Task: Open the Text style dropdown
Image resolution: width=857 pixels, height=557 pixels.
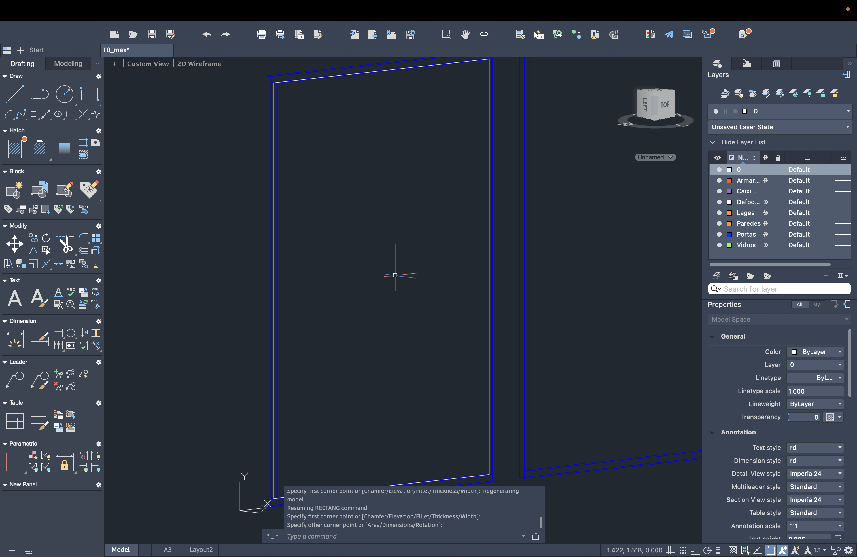Action: click(x=815, y=448)
